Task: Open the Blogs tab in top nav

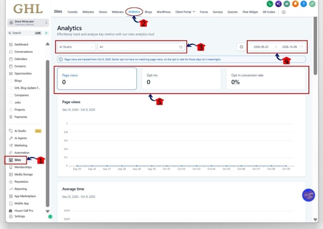Action: tap(148, 12)
